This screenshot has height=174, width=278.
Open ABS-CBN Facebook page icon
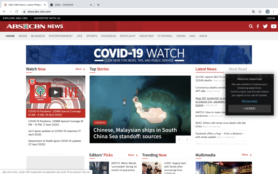click(x=258, y=26)
